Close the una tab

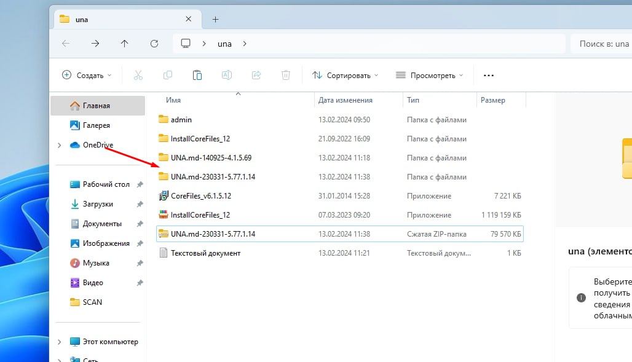coord(188,19)
